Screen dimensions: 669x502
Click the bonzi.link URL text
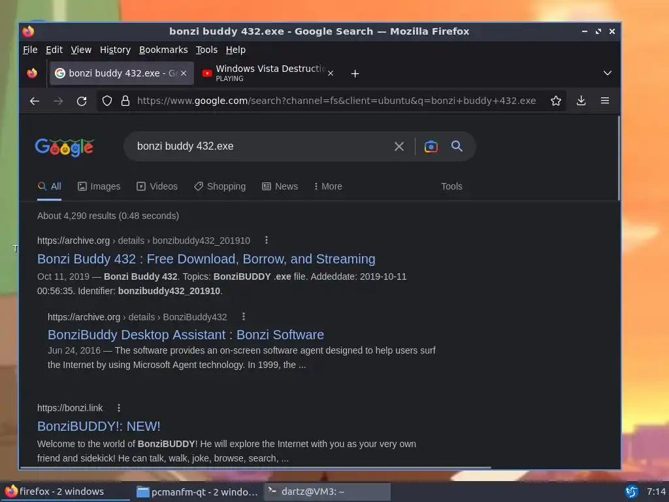click(69, 408)
